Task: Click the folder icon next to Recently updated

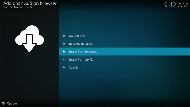Action: (64, 44)
